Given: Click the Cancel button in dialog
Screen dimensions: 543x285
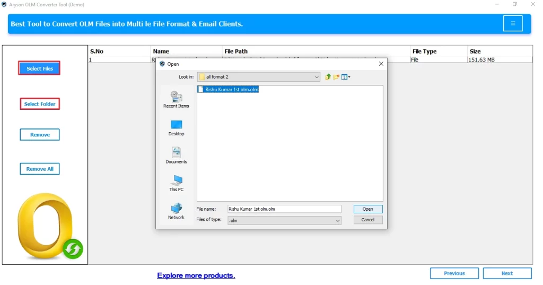Looking at the screenshot, I should tap(368, 220).
